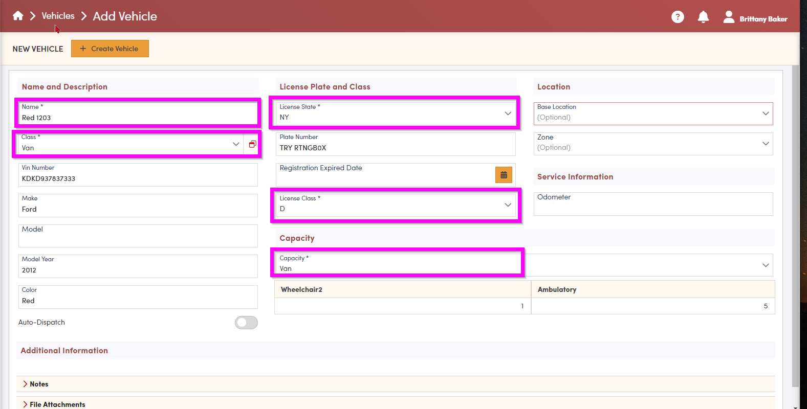Go to Vehicles in the breadcrumb
This screenshot has height=409, width=807.
click(x=58, y=16)
